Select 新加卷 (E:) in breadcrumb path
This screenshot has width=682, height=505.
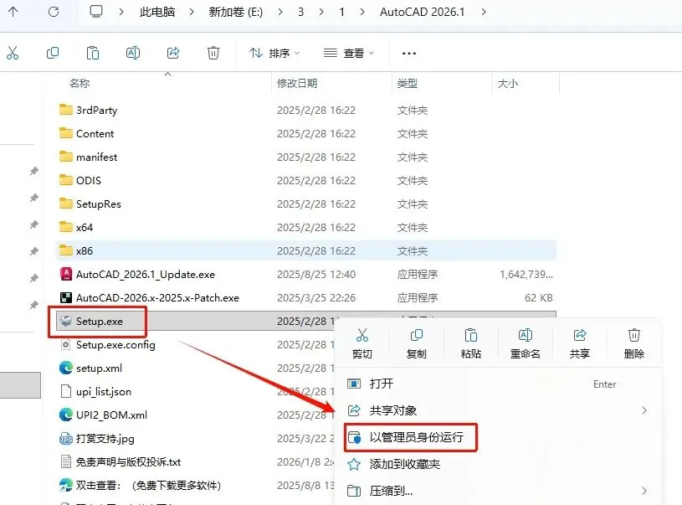point(236,12)
